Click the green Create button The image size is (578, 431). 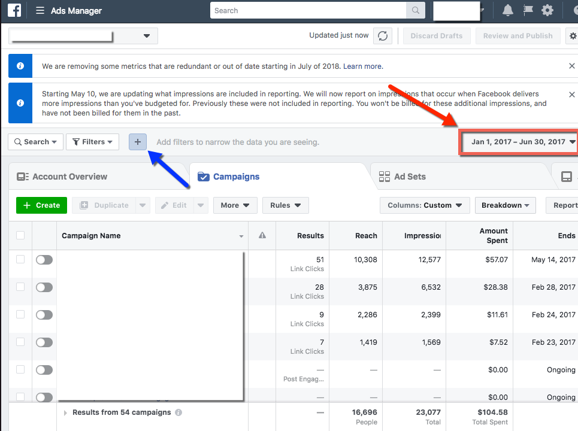42,205
